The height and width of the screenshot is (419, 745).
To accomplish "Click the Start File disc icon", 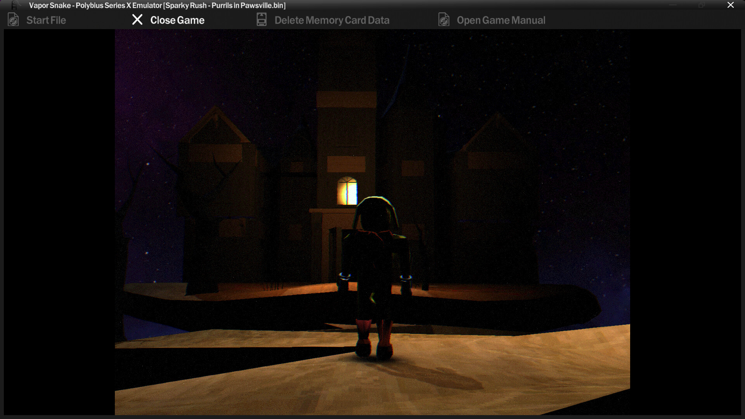I will pyautogui.click(x=13, y=20).
